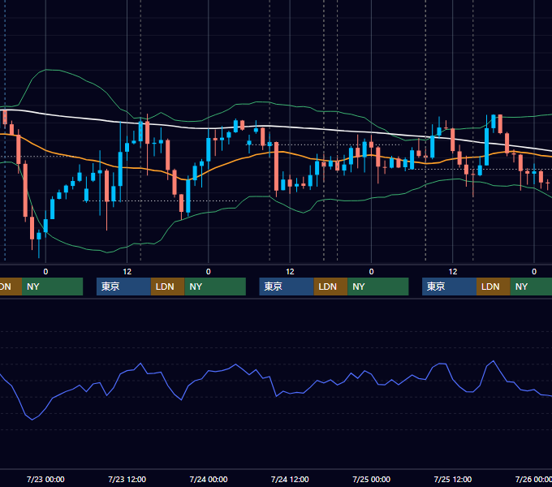Viewport: 552px width, 487px height.
Task: Click the 7/25 00:00 time axis label
Action: click(372, 479)
